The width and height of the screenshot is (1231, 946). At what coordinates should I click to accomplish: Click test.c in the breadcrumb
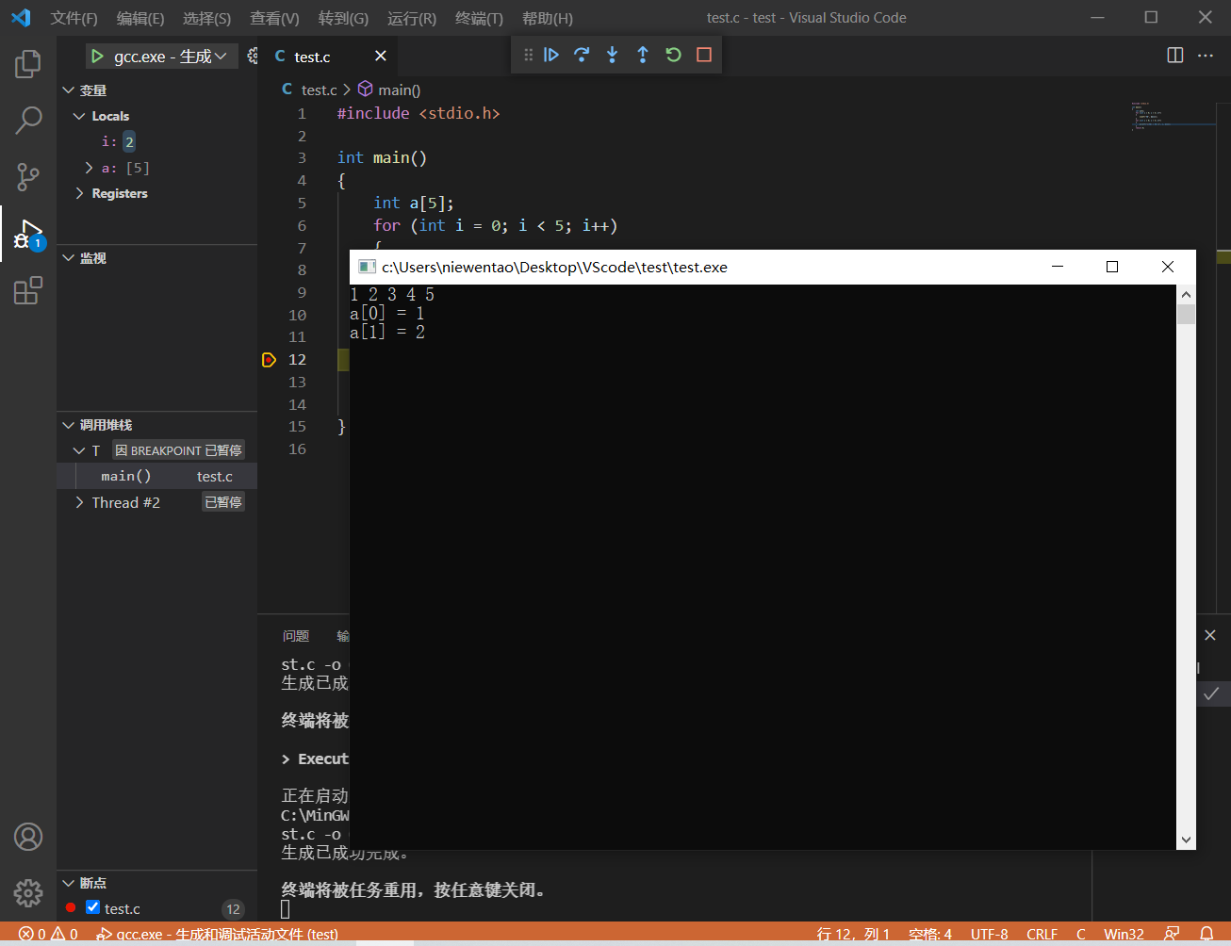(x=319, y=90)
